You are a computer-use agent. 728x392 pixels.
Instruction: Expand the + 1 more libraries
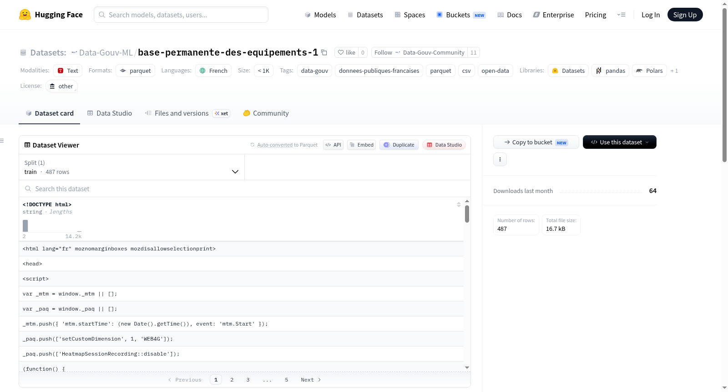[674, 71]
